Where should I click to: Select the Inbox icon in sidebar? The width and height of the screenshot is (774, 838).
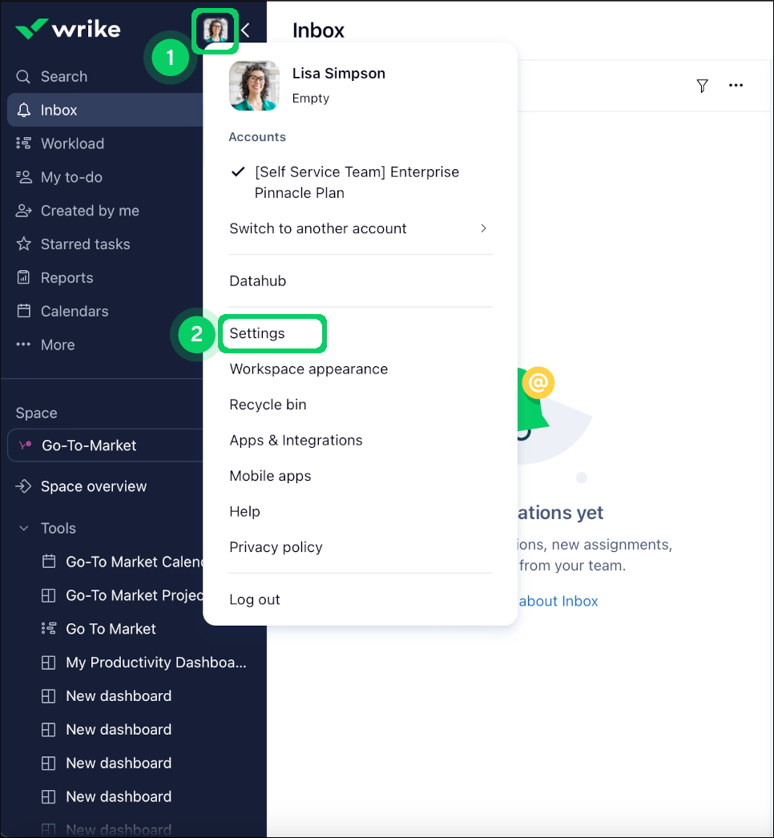pos(24,110)
